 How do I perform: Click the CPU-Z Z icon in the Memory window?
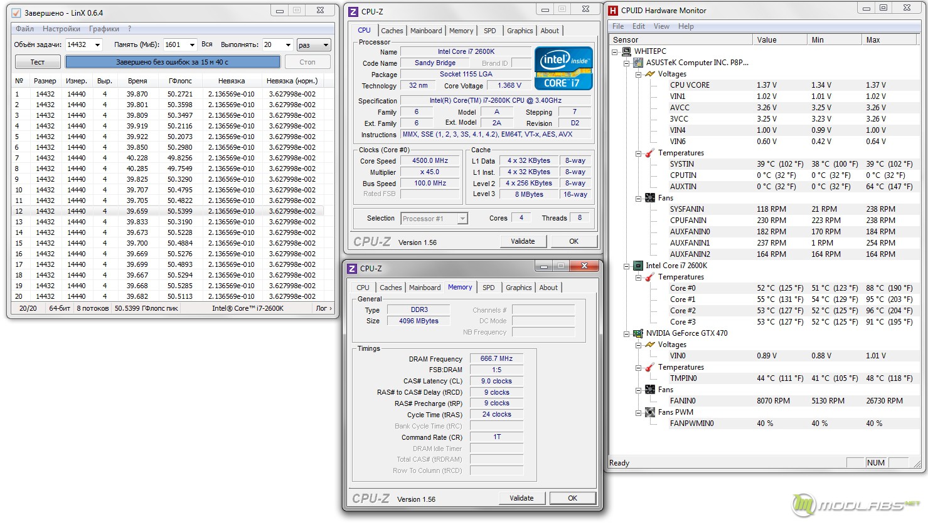pos(352,268)
